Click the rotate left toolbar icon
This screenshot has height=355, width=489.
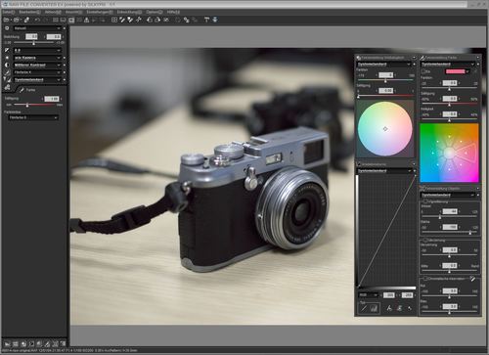click(150, 20)
